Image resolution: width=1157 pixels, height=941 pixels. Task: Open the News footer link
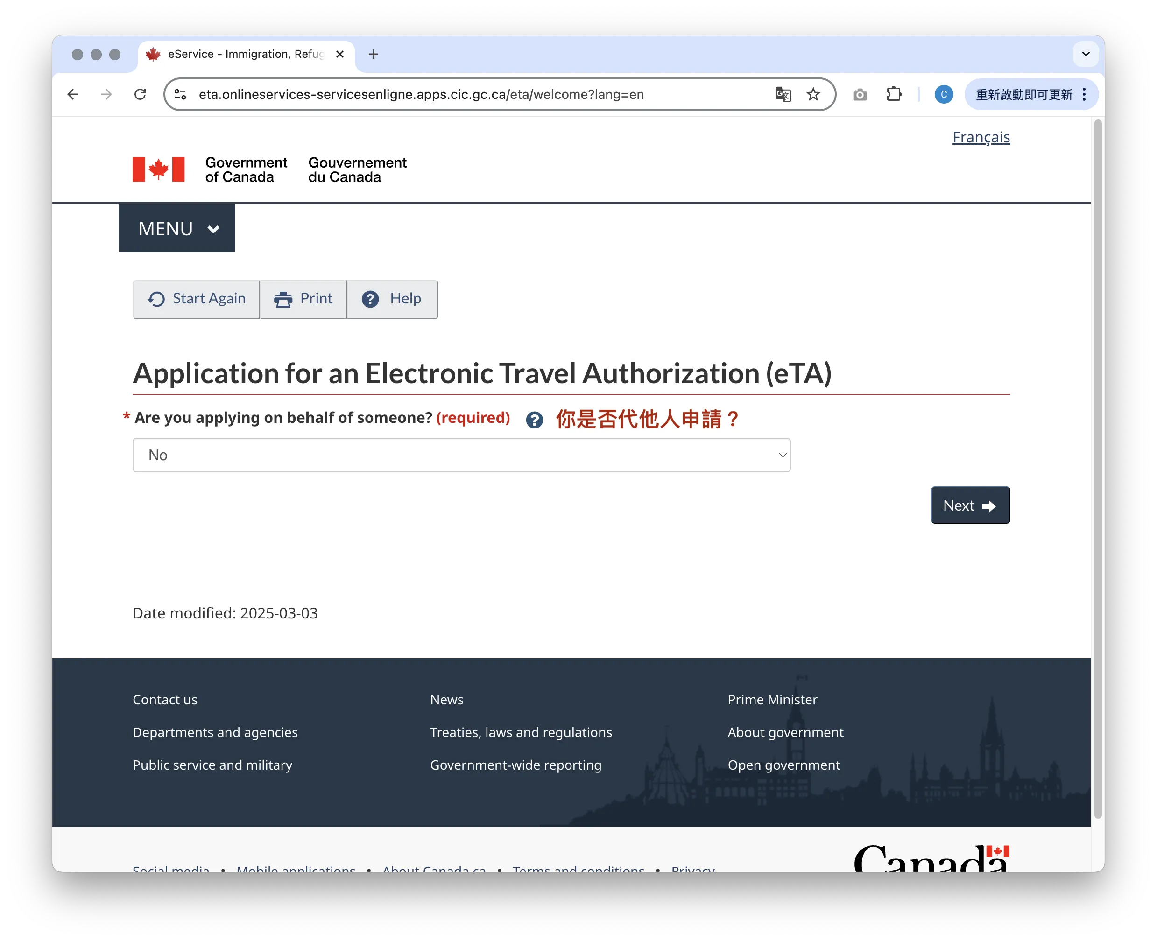447,699
